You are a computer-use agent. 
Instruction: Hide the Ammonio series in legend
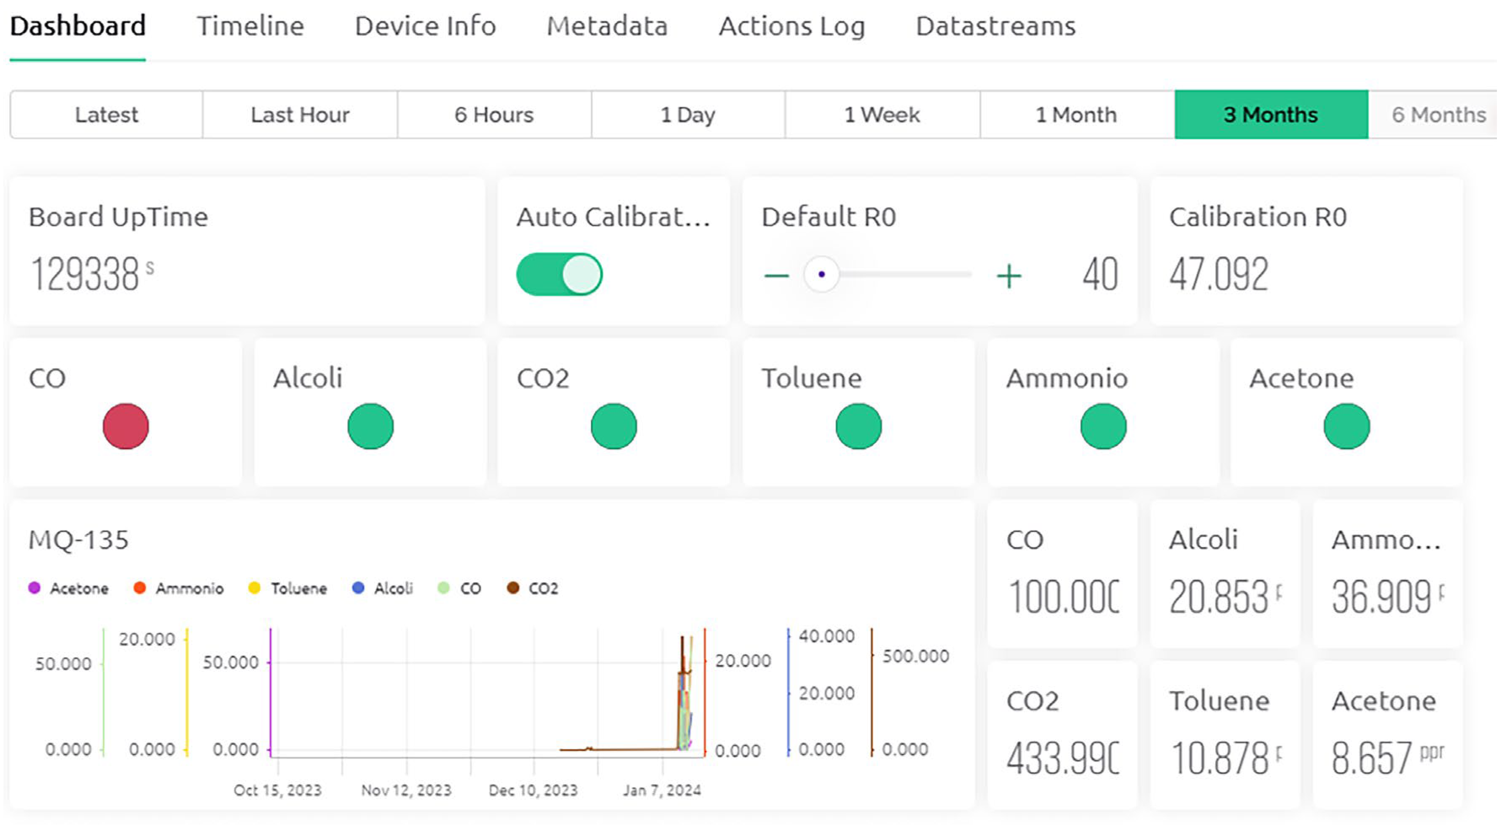click(x=179, y=588)
